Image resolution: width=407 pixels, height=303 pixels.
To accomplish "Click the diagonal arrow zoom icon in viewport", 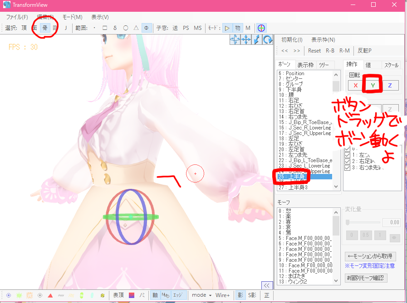I will 257,40.
